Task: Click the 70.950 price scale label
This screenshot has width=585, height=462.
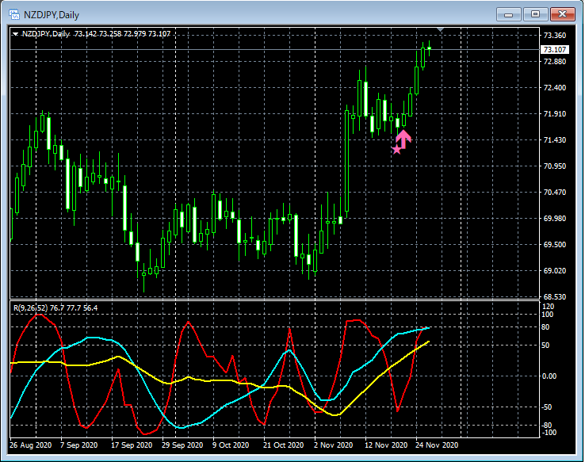Action: click(554, 166)
